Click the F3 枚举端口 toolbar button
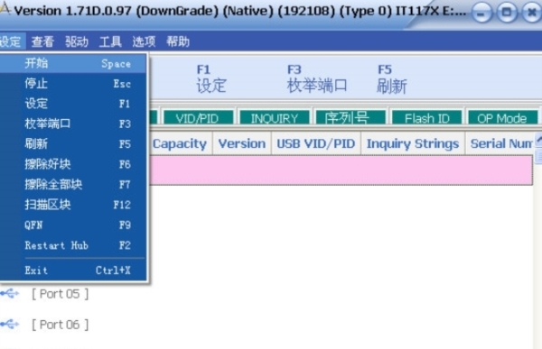Viewport: 542px width, 349px height. click(317, 79)
